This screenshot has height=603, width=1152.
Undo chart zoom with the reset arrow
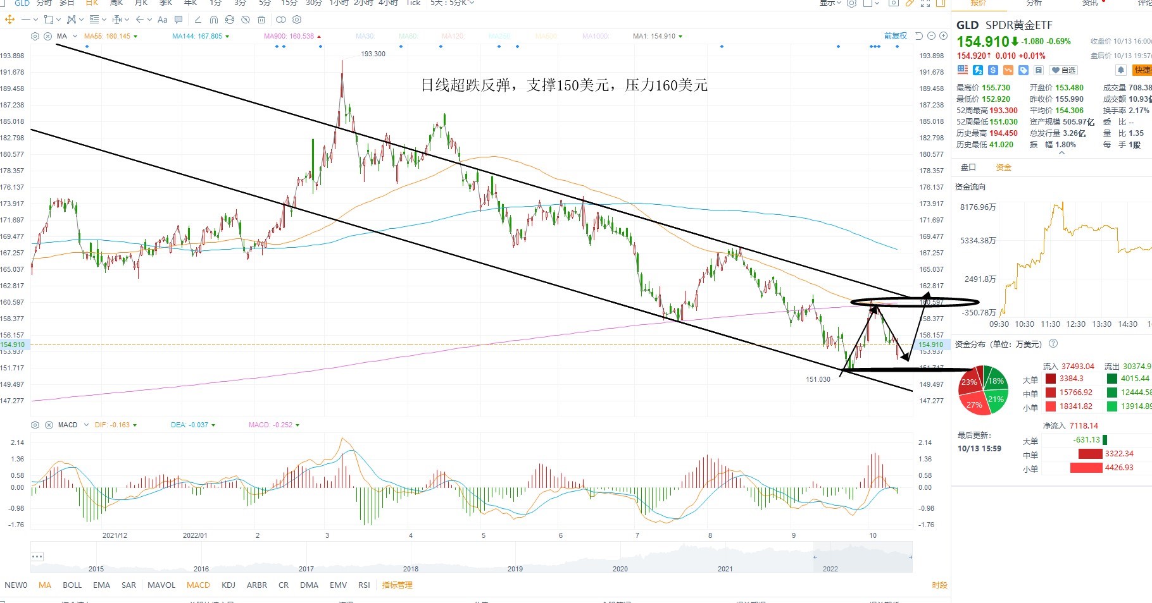(919, 36)
